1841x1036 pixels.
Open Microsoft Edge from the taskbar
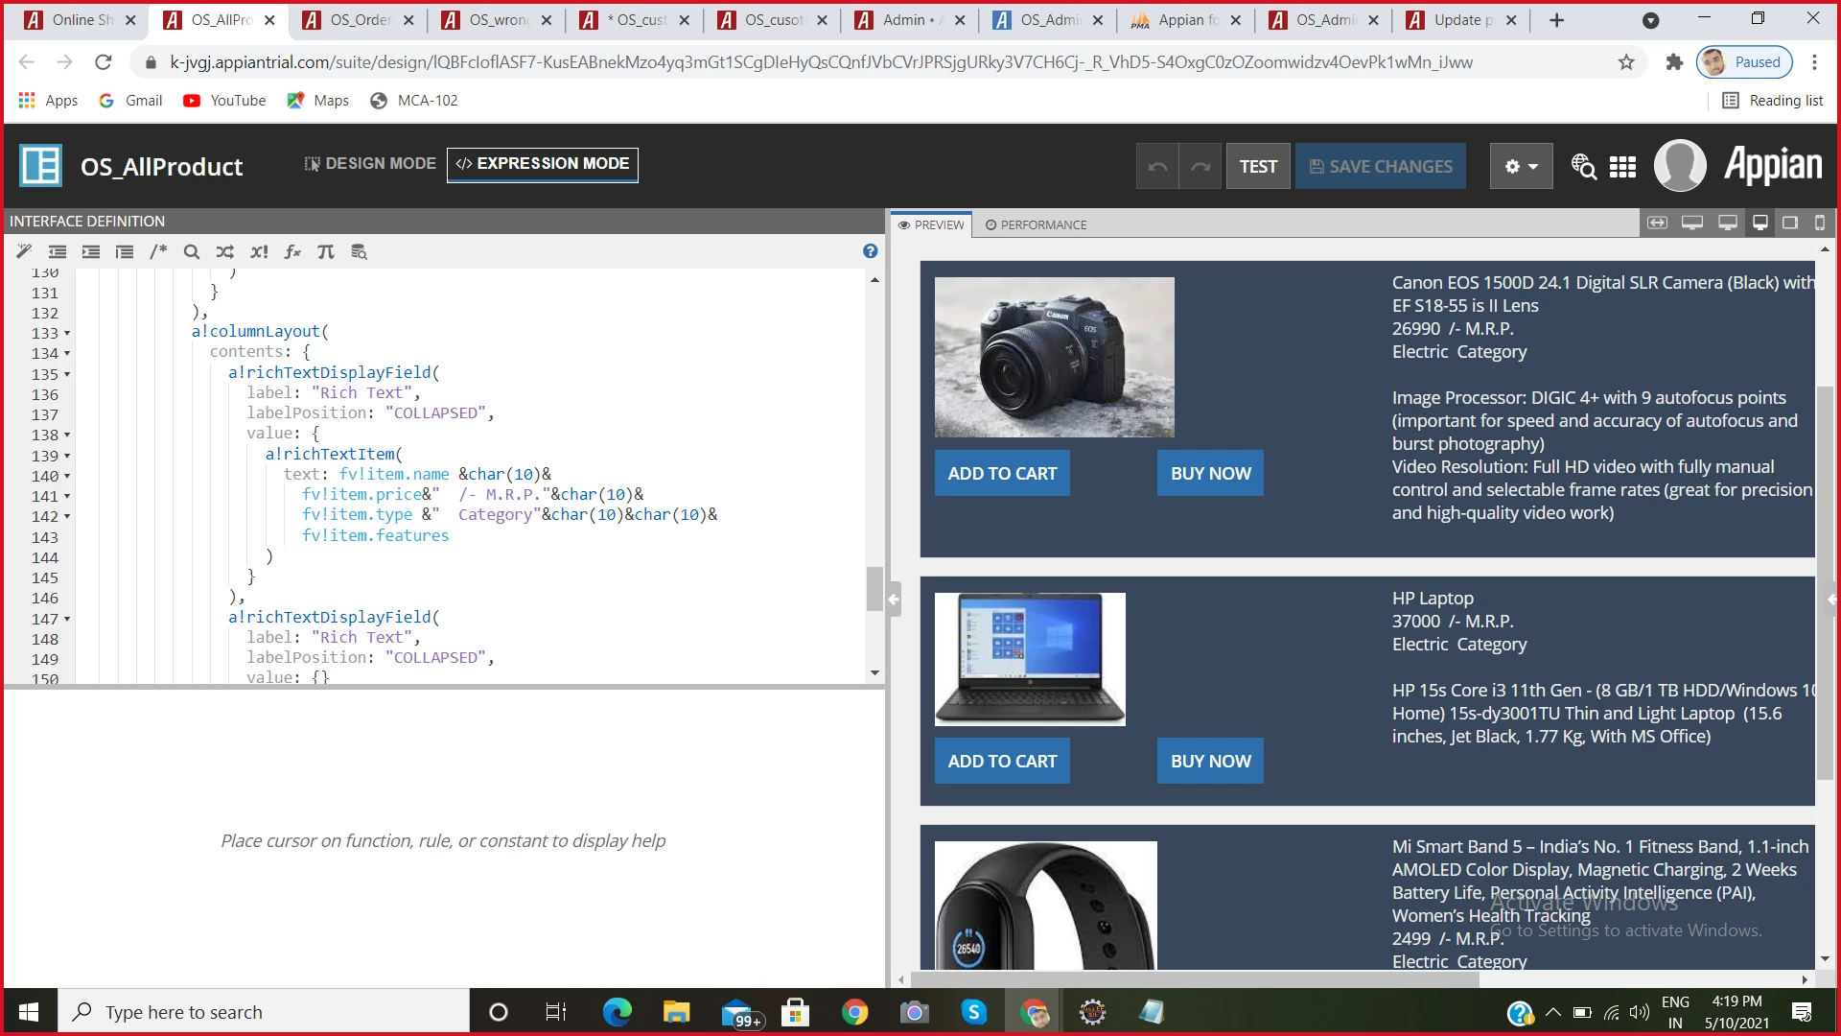tap(617, 1012)
